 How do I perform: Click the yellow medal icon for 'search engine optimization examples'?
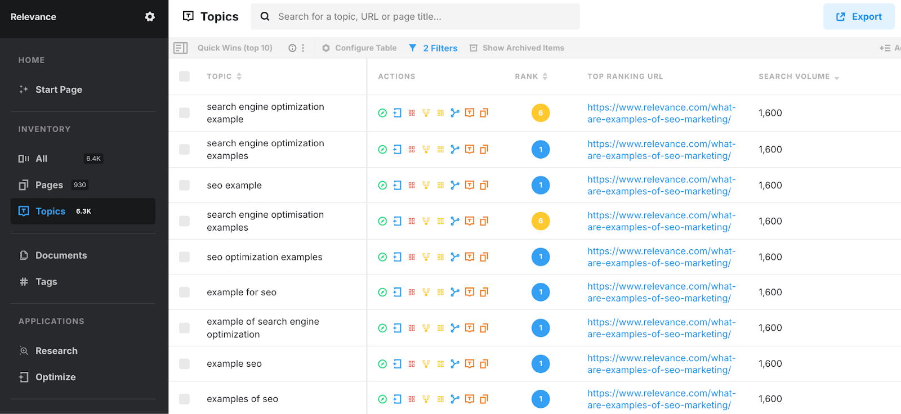pyautogui.click(x=426, y=149)
